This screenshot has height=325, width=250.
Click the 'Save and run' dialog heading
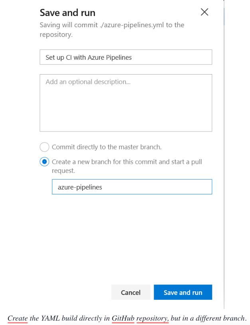(x=67, y=13)
